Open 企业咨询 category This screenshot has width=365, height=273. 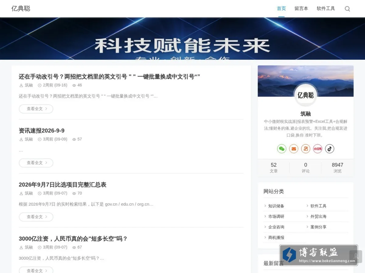[x=276, y=227]
